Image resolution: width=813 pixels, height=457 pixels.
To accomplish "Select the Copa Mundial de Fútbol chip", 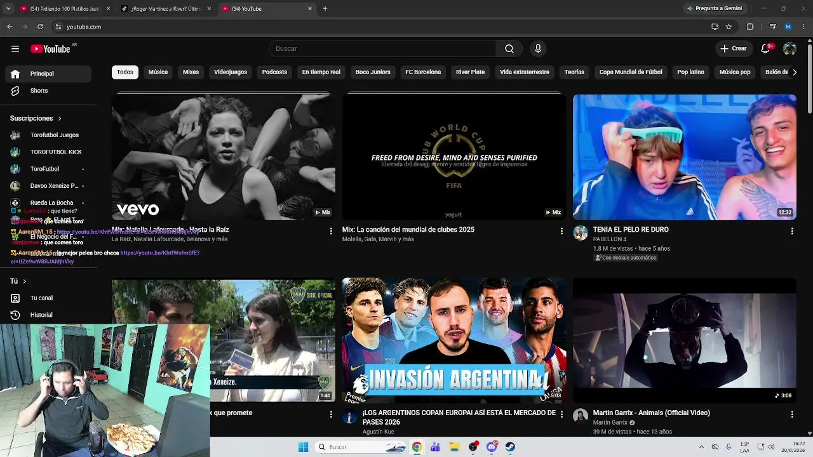I will pos(631,72).
